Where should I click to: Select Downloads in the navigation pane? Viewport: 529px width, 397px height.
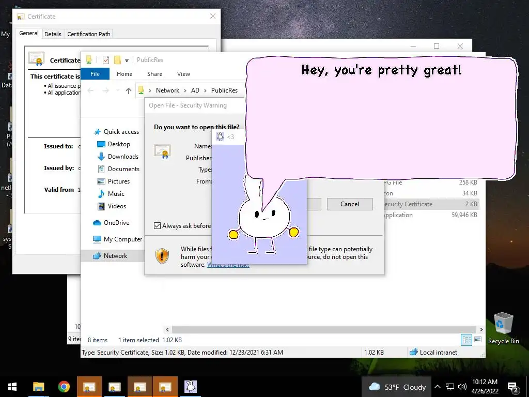tap(118, 157)
